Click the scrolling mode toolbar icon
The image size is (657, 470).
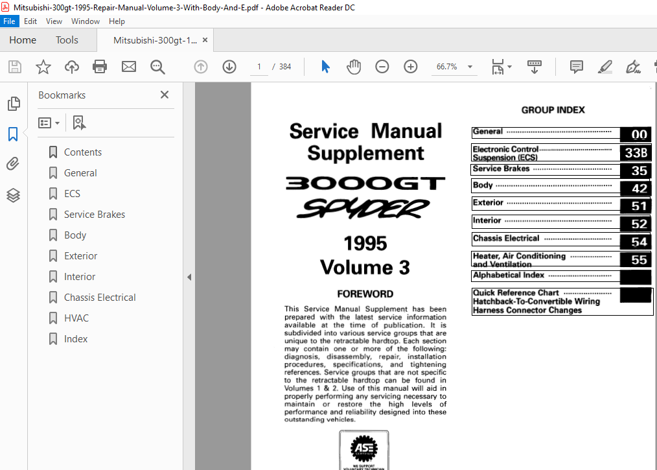point(535,67)
